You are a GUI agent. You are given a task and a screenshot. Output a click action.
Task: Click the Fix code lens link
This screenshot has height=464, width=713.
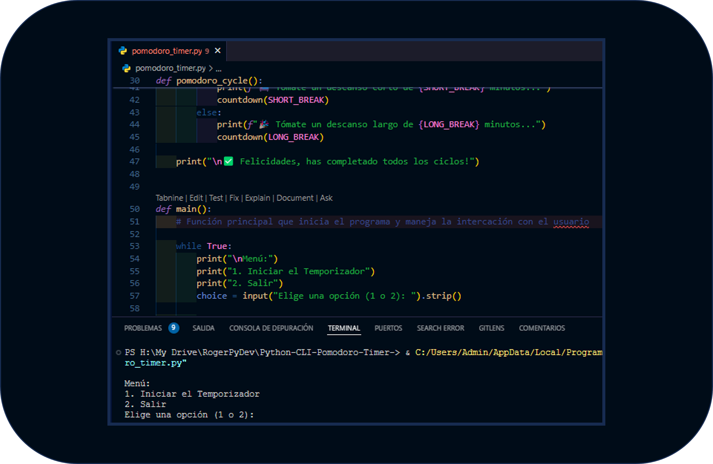[x=234, y=198]
